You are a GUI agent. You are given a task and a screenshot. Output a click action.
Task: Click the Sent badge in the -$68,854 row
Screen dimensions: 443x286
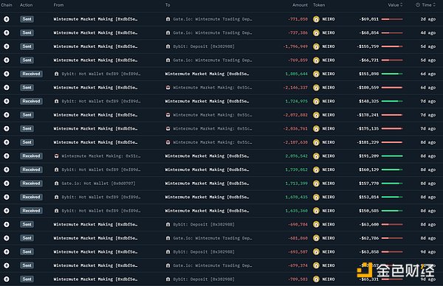coord(27,32)
